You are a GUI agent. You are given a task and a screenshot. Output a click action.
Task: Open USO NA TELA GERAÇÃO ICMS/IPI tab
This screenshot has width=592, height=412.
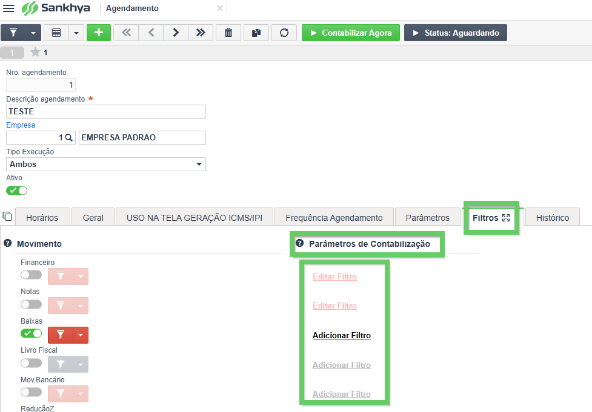(x=195, y=218)
